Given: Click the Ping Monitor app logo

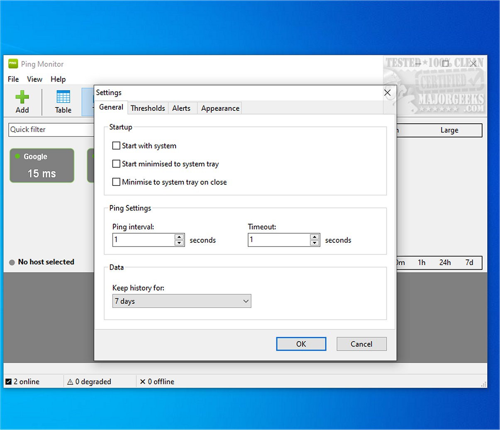Looking at the screenshot, I should (x=13, y=64).
